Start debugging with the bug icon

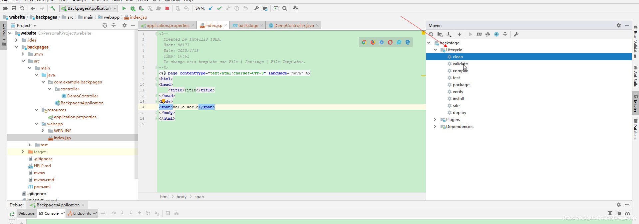point(133,8)
